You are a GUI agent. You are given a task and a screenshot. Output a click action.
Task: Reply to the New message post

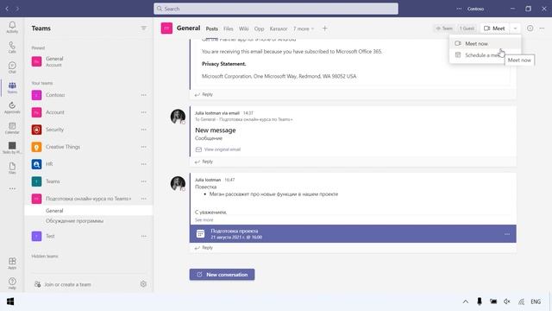[x=204, y=162]
